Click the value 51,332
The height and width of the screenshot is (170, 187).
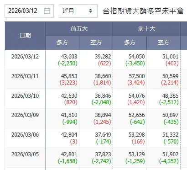tap(170, 135)
